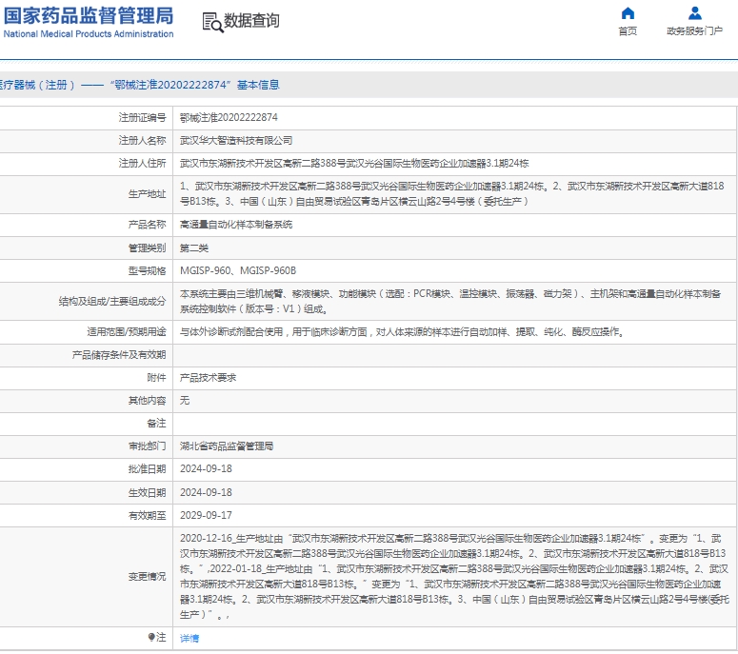Click the 附件 row label

[x=156, y=378]
